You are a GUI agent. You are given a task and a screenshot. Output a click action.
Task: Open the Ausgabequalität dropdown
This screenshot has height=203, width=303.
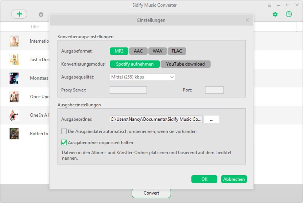[143, 77]
